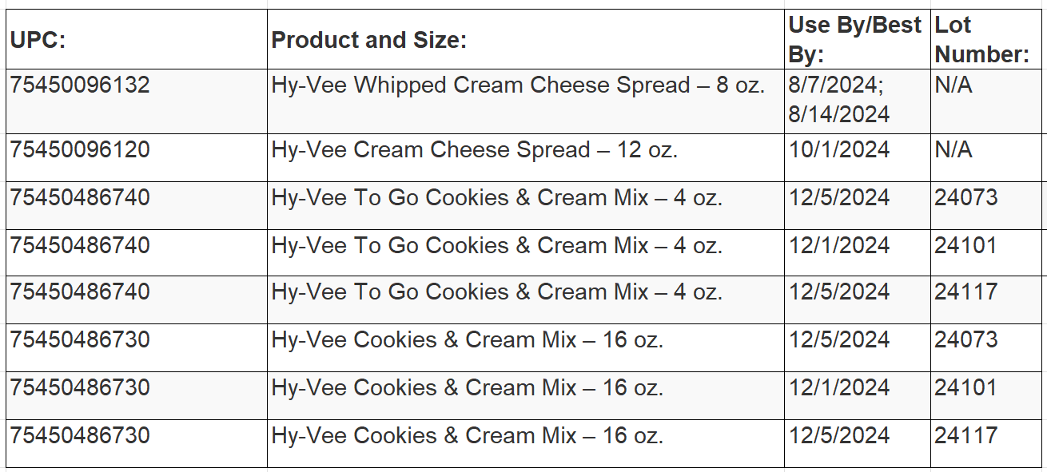The image size is (1047, 472).
Task: Select lot 24101 for To Go 4 oz. mix
Action: coord(966,245)
